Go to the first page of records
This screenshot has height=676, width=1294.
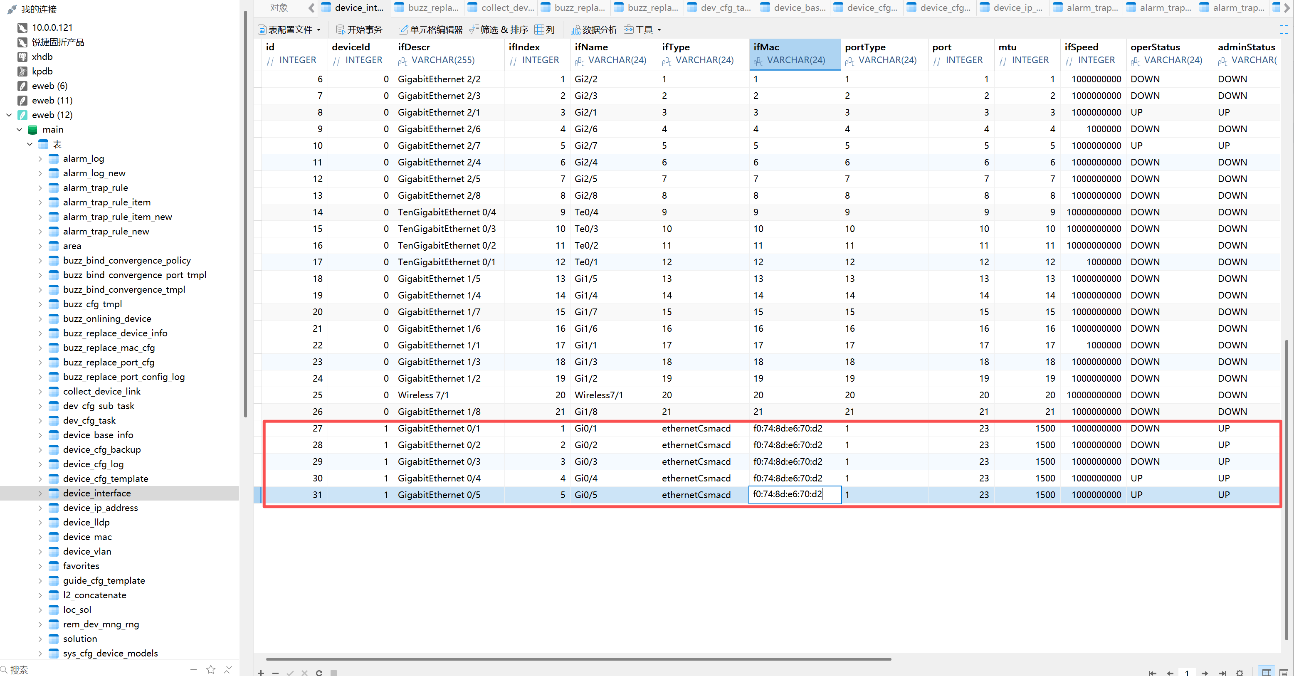point(1152,673)
